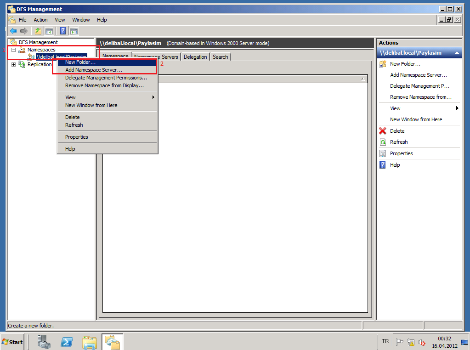
Task: Toggle the Show/Hide Console Tree icon
Action: coord(49,31)
